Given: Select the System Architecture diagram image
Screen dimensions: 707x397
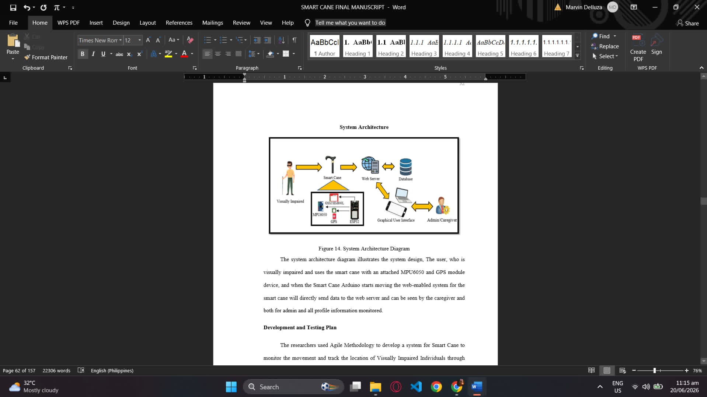Looking at the screenshot, I should (x=364, y=186).
